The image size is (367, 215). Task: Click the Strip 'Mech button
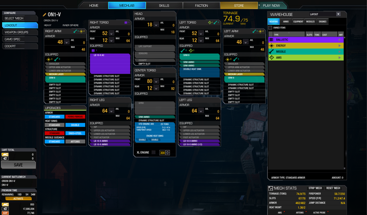coord(315,188)
